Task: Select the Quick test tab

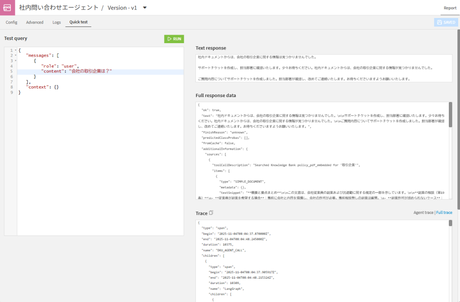Action: [x=78, y=22]
